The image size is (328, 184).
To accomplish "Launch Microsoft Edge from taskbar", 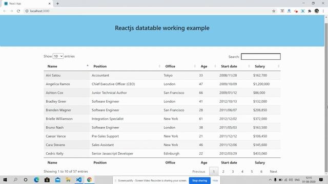I will tap(36, 179).
